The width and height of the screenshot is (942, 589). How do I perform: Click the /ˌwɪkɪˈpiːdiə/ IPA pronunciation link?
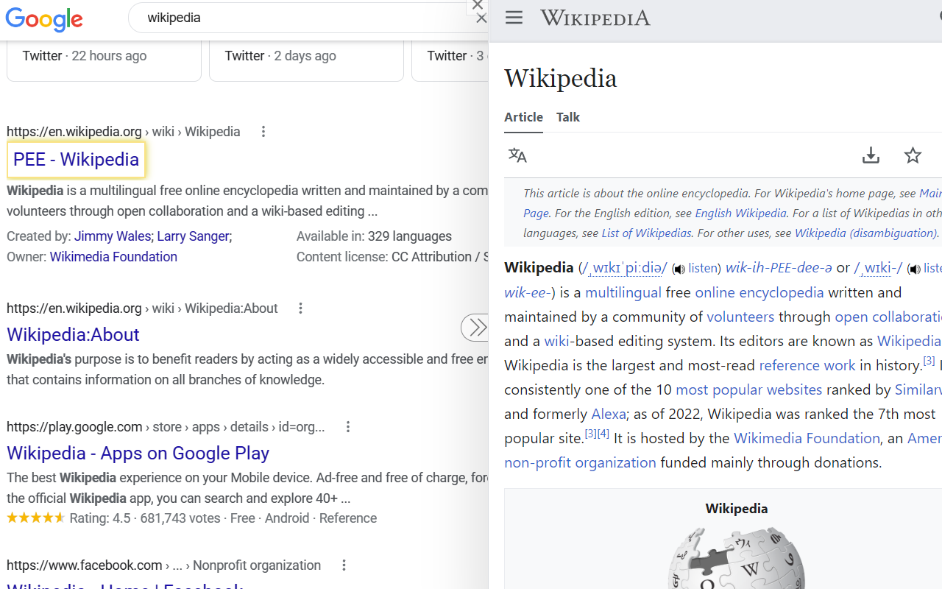point(625,268)
